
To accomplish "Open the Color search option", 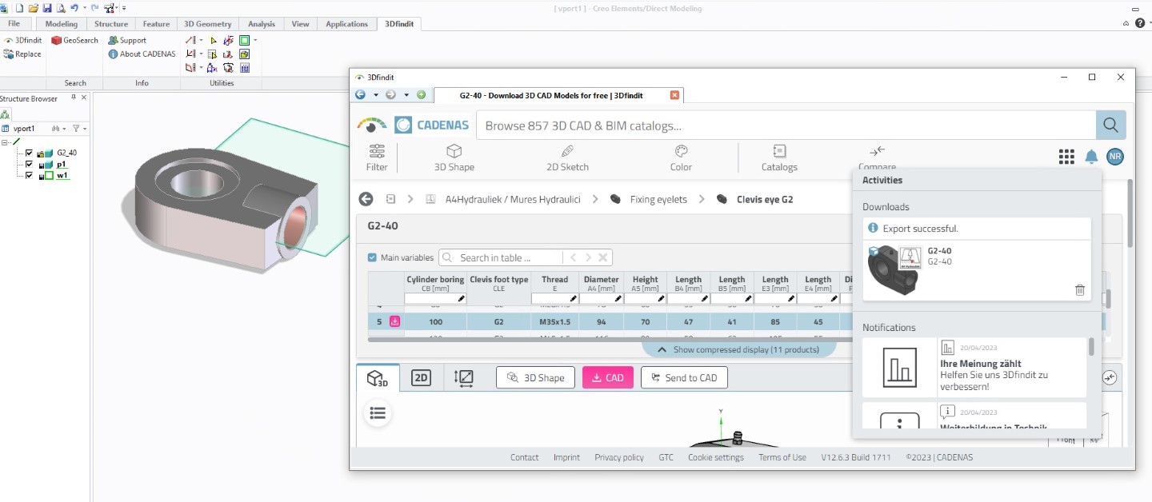I will (681, 157).
